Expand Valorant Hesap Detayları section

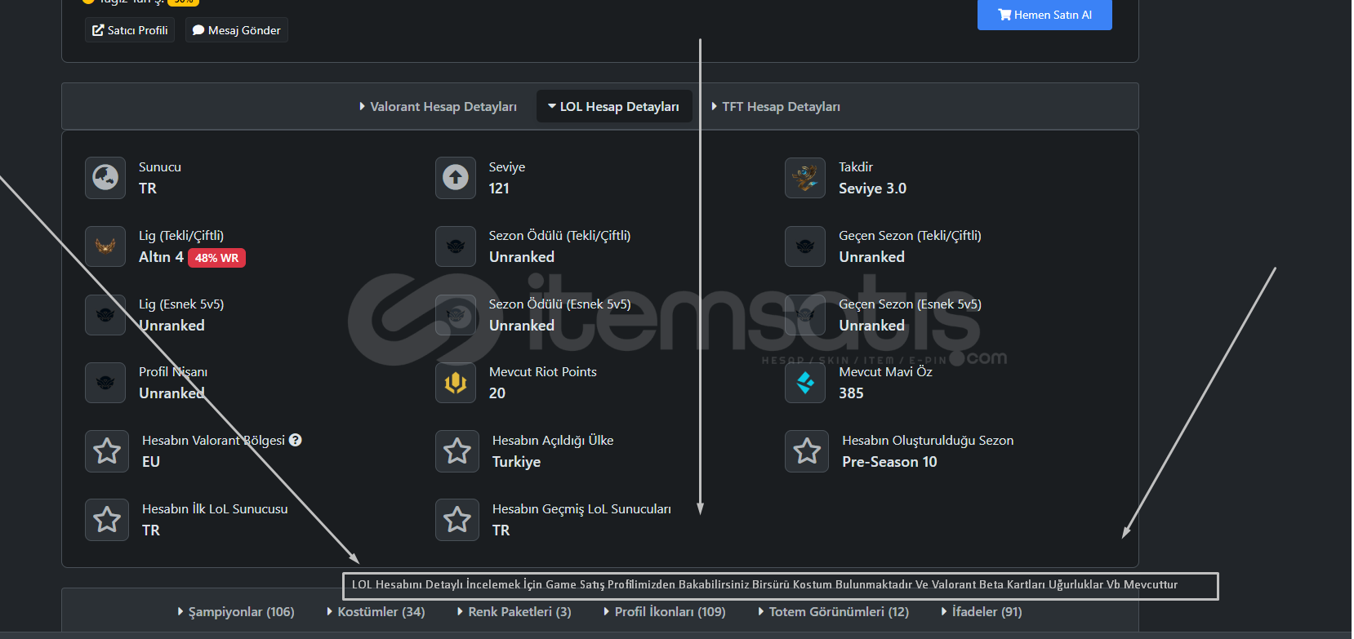[438, 106]
